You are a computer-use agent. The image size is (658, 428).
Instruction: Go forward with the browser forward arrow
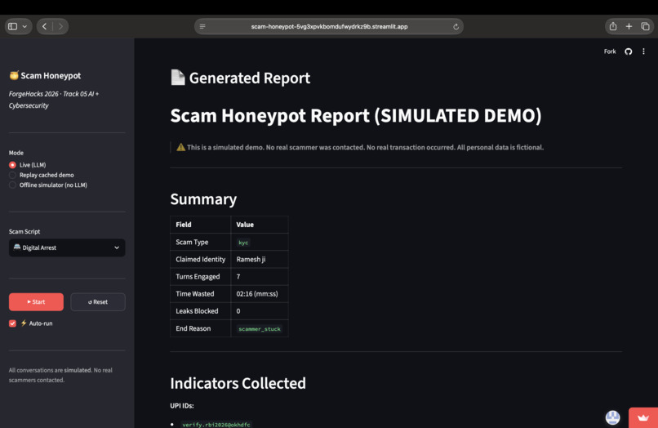pos(60,26)
